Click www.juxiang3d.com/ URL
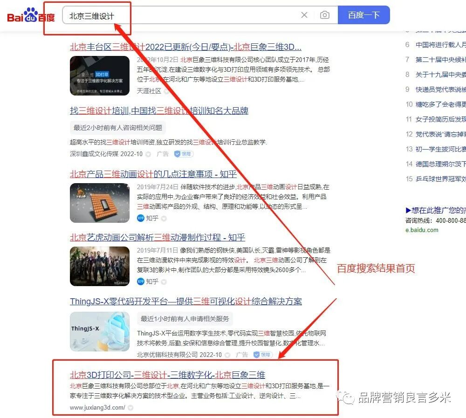Image resolution: width=466 pixels, height=418 pixels. pos(97,408)
